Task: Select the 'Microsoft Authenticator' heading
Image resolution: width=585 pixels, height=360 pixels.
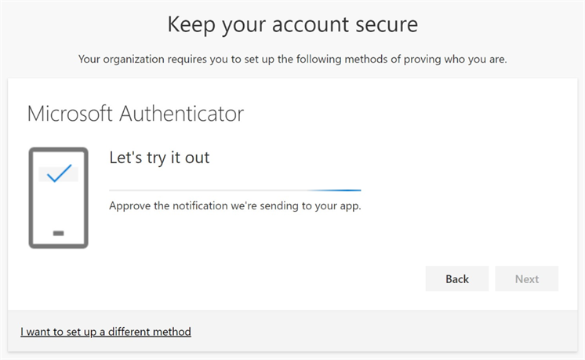Action: click(x=135, y=114)
